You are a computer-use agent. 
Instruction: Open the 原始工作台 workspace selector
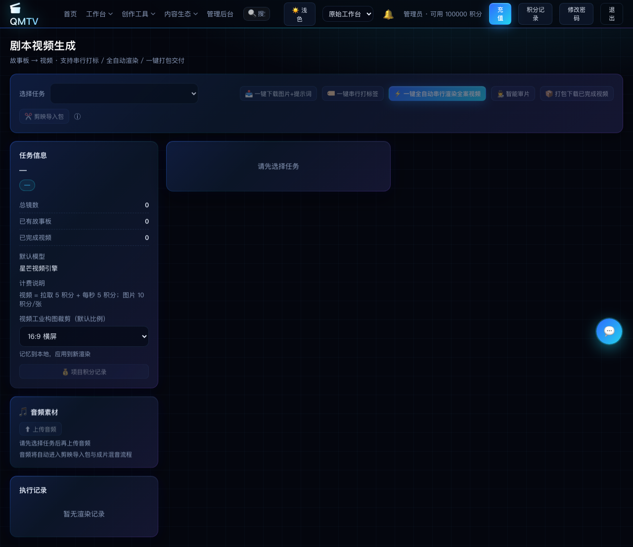[348, 14]
